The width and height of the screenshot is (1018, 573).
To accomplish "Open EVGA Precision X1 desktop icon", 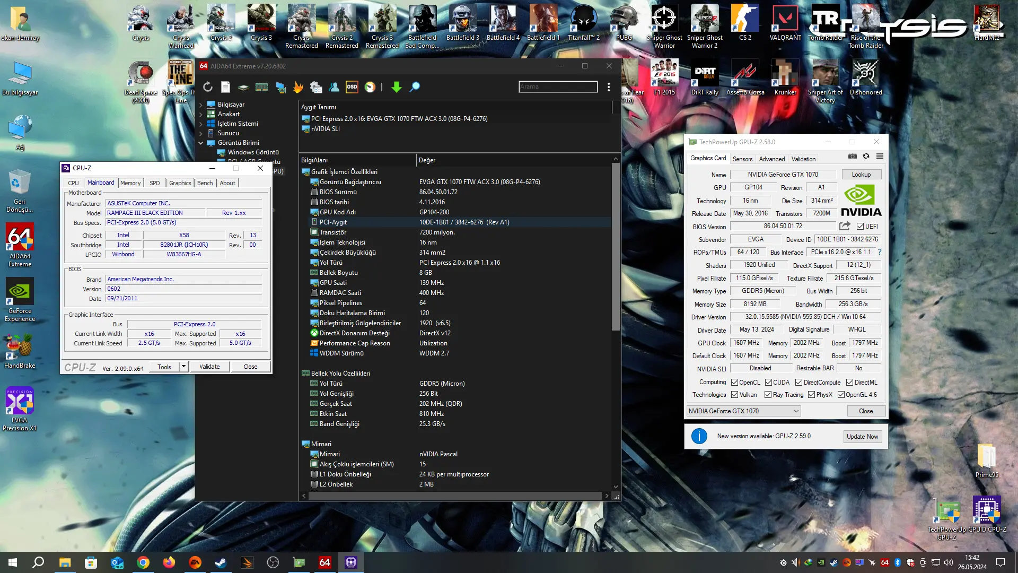I will click(20, 410).
